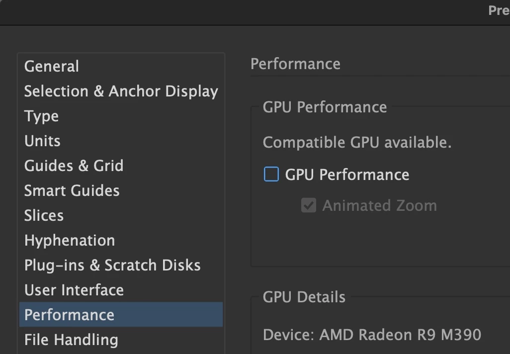Open File Handling preferences
The image size is (510, 354).
pos(71,340)
